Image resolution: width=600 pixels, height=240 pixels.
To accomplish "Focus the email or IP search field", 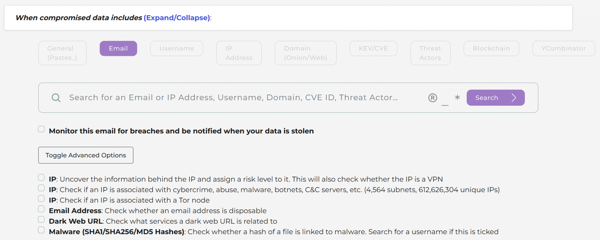I will point(233,98).
